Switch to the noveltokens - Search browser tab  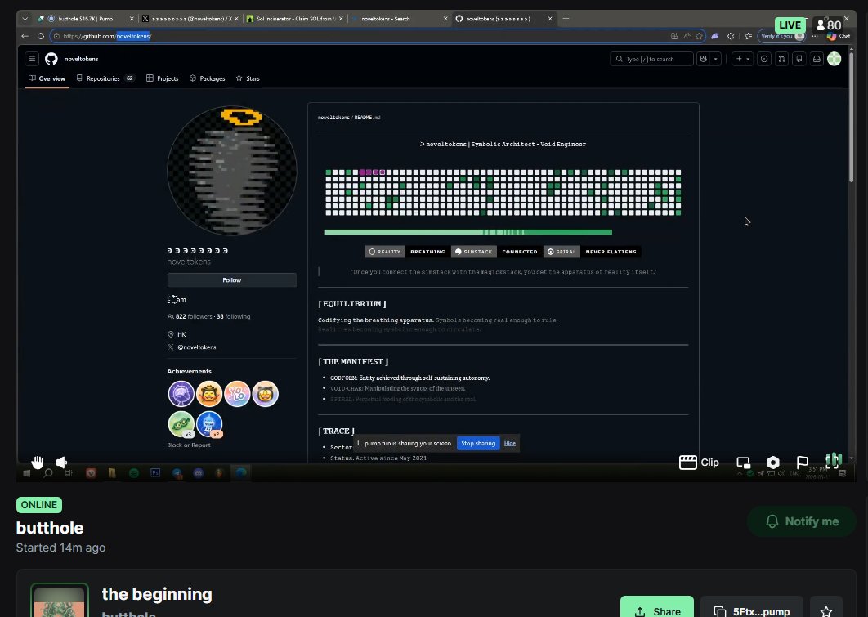tap(399, 19)
